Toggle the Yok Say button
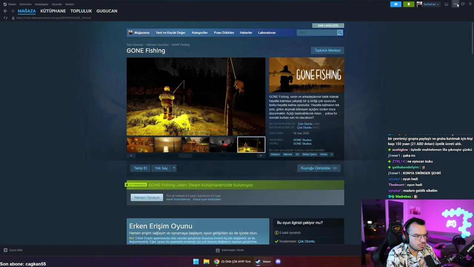 pyautogui.click(x=161, y=168)
